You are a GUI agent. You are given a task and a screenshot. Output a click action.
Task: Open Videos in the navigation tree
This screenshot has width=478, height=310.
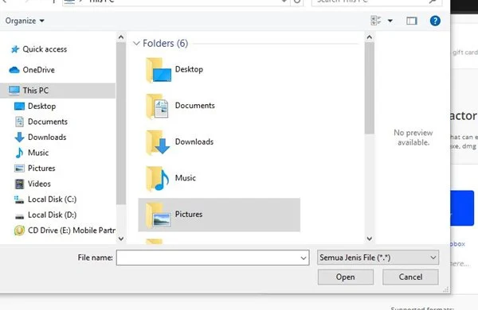pyautogui.click(x=39, y=184)
